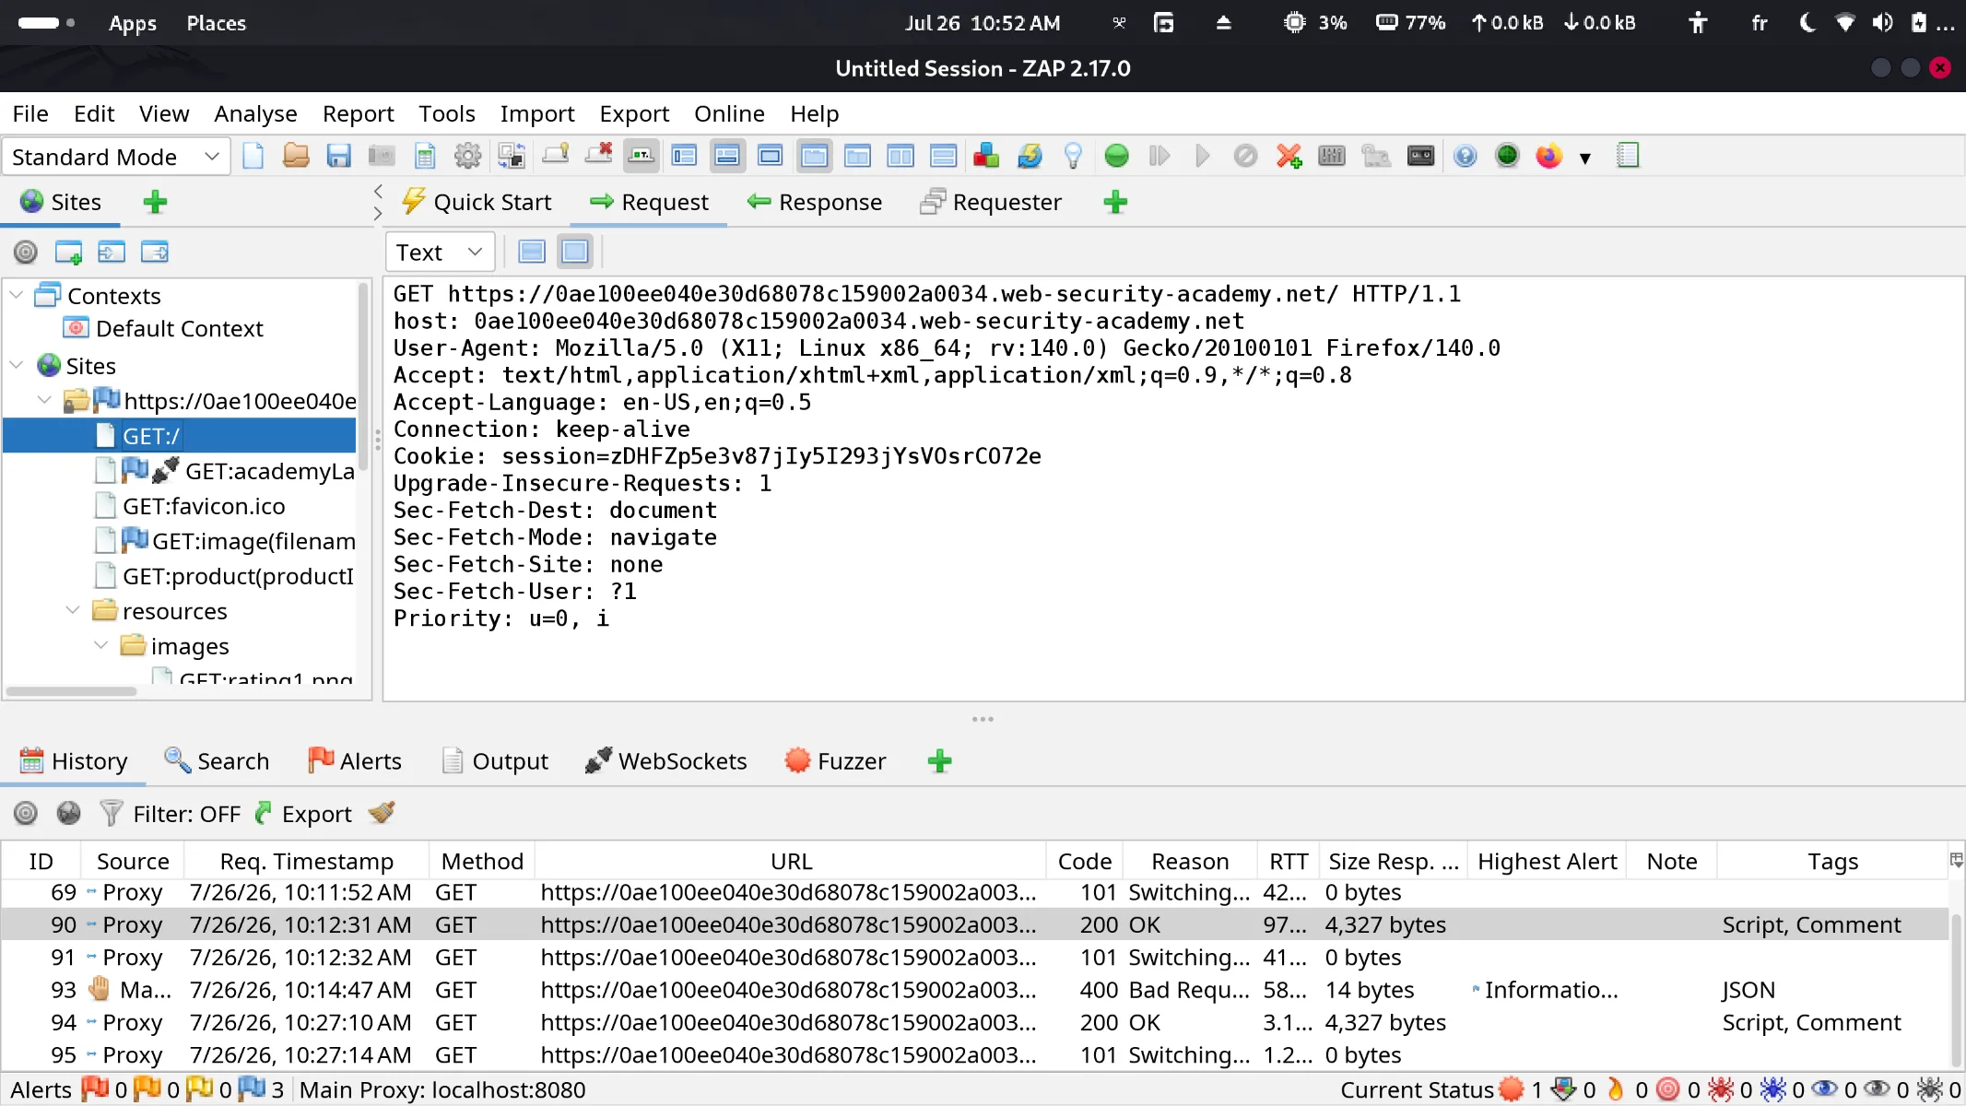Switch to the Response tab
The width and height of the screenshot is (1966, 1106).
[815, 202]
